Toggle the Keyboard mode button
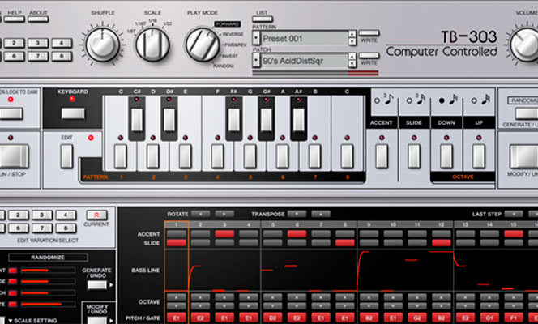Image resolution: width=538 pixels, height=324 pixels. coord(73,113)
